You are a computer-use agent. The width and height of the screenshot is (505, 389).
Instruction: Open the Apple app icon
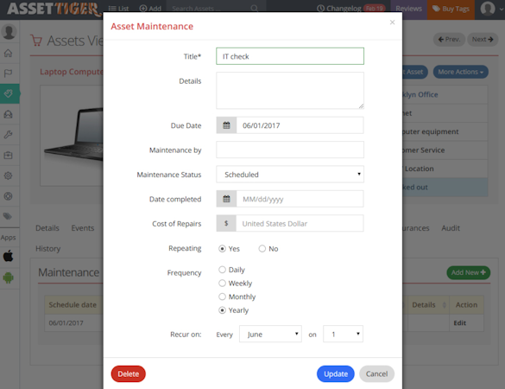9,257
